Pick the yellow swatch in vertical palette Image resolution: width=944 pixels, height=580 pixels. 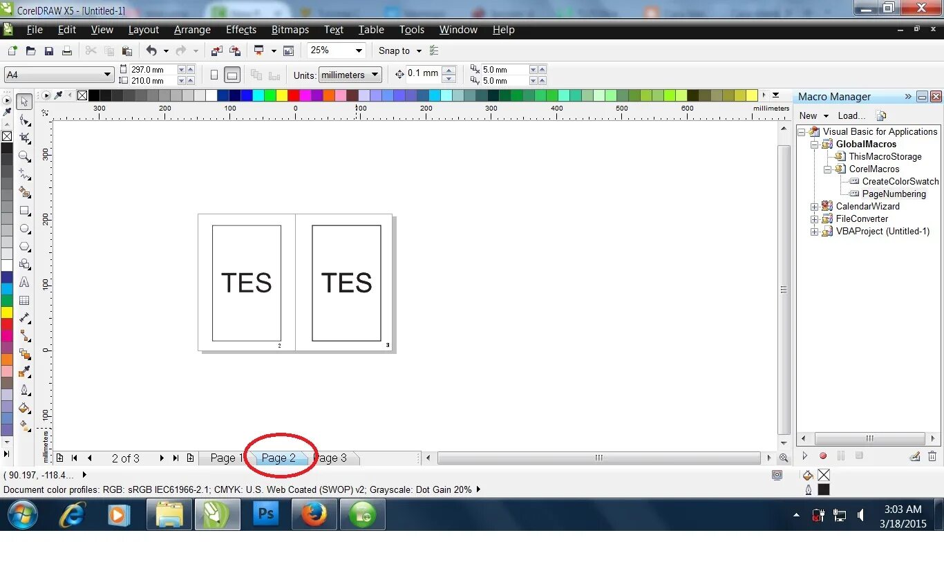6,312
